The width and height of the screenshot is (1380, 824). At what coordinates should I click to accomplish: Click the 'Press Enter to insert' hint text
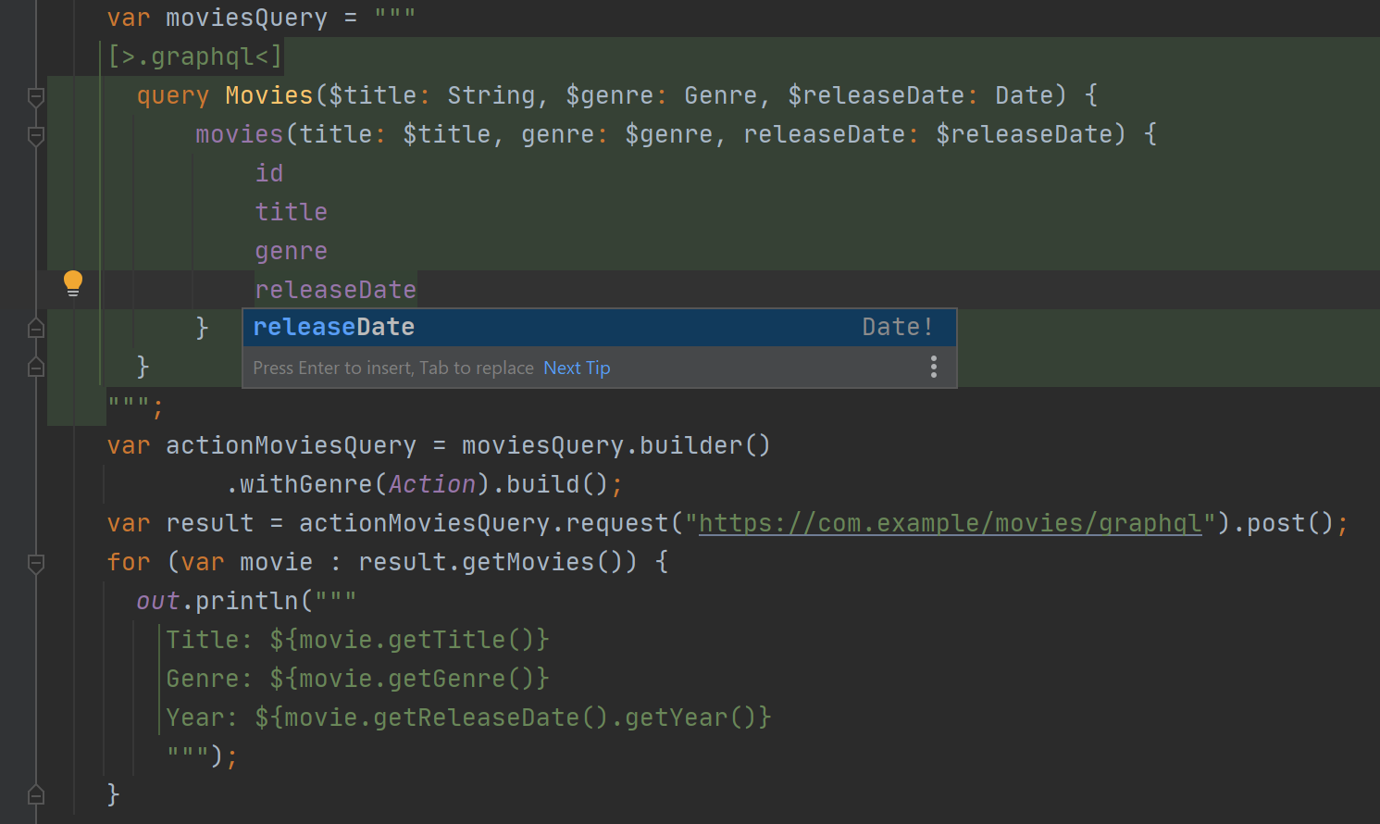pos(393,368)
